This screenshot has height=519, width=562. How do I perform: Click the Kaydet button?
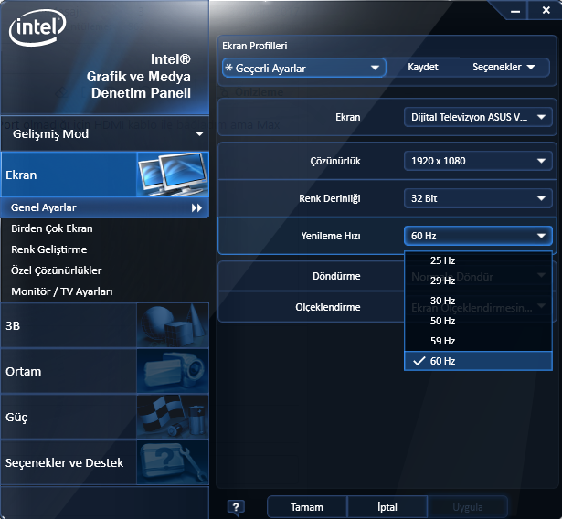[423, 67]
